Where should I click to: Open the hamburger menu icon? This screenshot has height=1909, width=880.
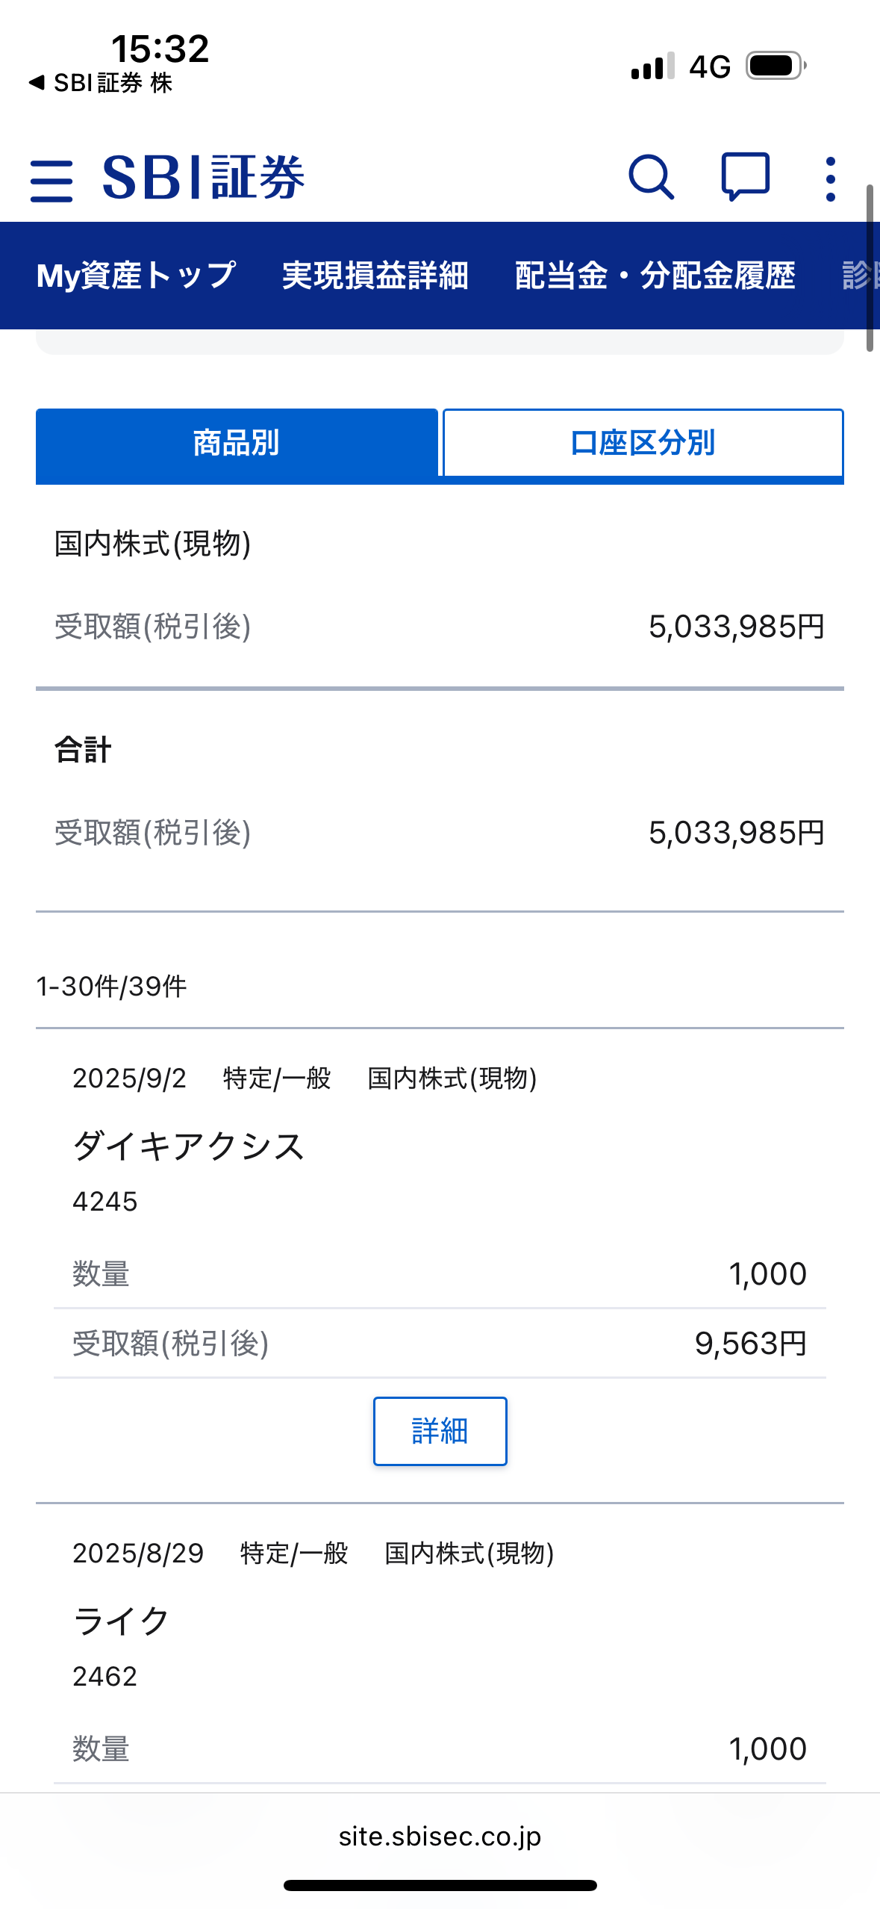pyautogui.click(x=52, y=180)
